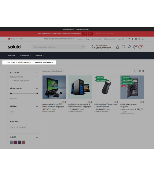Open favorites heart icon in header
Image resolution: width=154 pixels, height=176 pixels.
click(123, 47)
